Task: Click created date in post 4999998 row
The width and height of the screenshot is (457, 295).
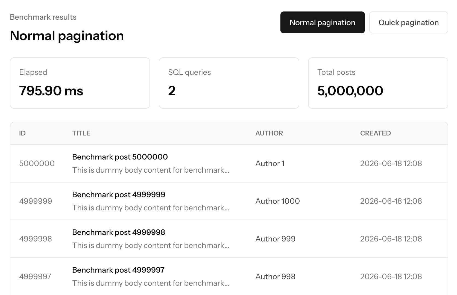Action: click(391, 239)
